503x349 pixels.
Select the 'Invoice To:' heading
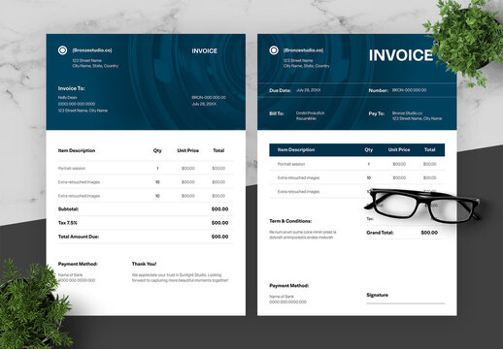[x=72, y=88]
